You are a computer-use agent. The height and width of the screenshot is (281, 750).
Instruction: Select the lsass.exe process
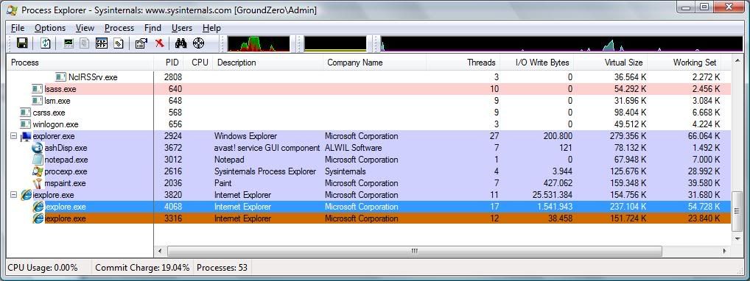[x=60, y=89]
